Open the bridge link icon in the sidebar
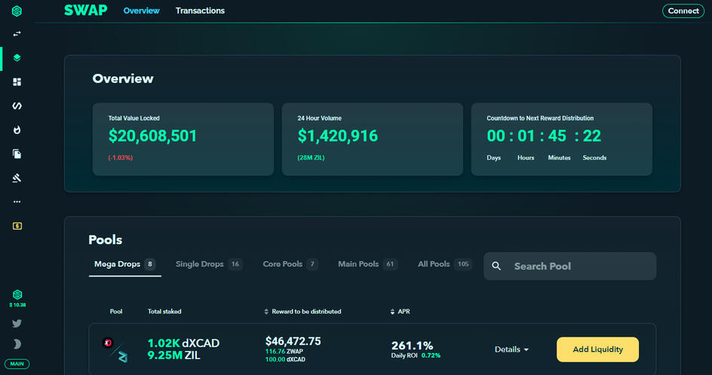The width and height of the screenshot is (712, 375). (x=17, y=106)
